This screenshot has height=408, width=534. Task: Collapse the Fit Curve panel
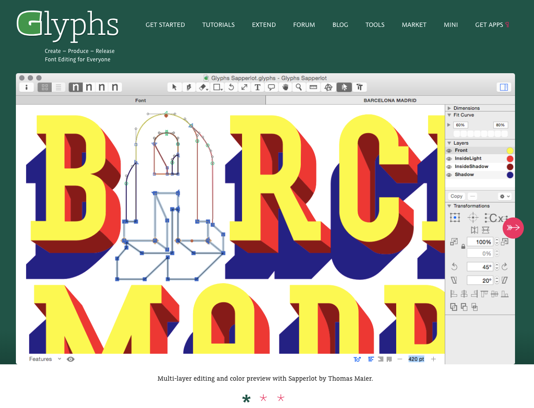click(449, 115)
